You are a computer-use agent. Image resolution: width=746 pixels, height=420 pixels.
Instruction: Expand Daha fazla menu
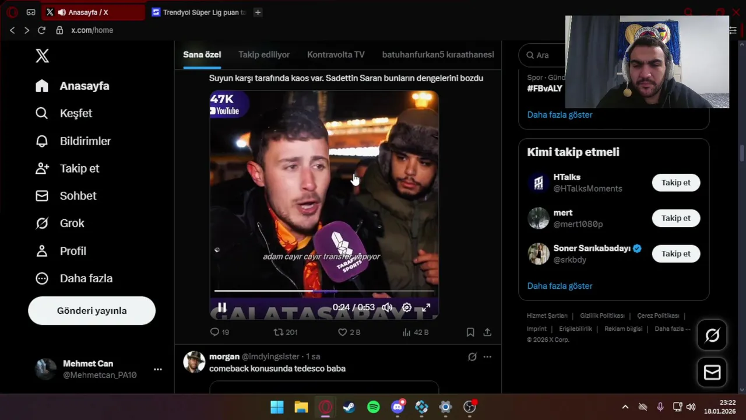point(73,278)
